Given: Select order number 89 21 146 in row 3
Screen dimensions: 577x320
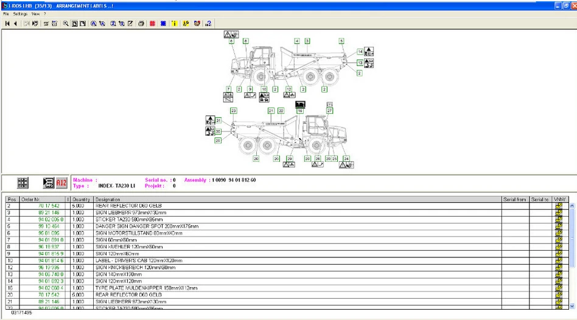Looking at the screenshot, I should [x=49, y=212].
